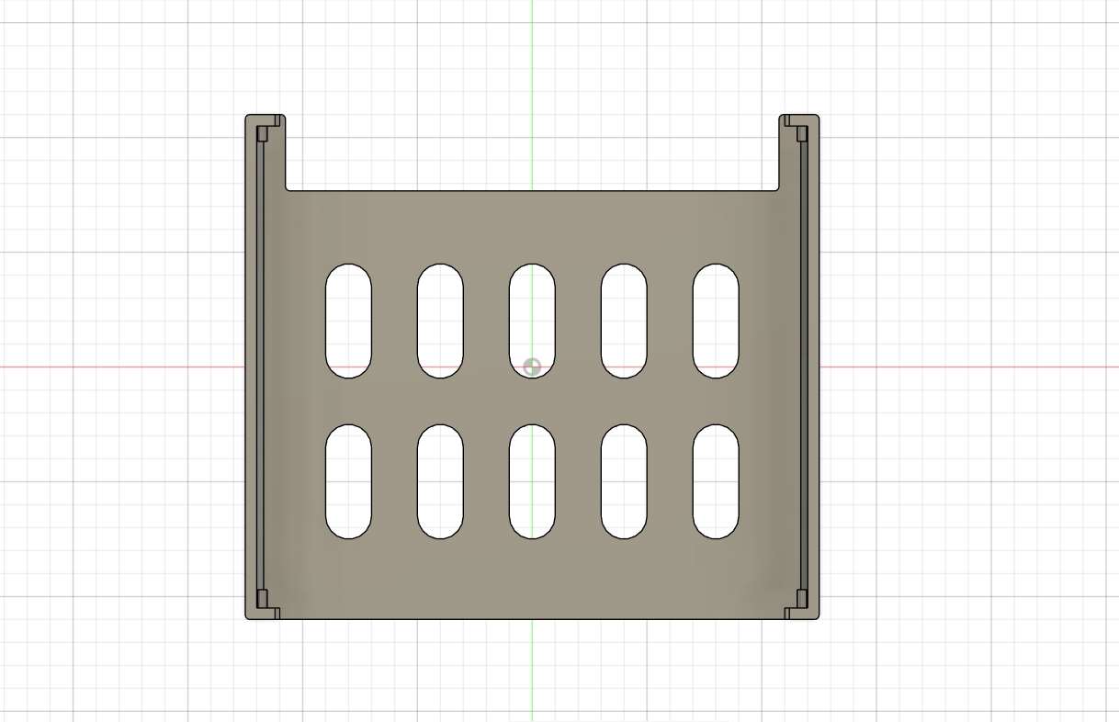Select the middle slot cutout in lower row
Viewport: 1119px width, 722px height.
(x=532, y=481)
